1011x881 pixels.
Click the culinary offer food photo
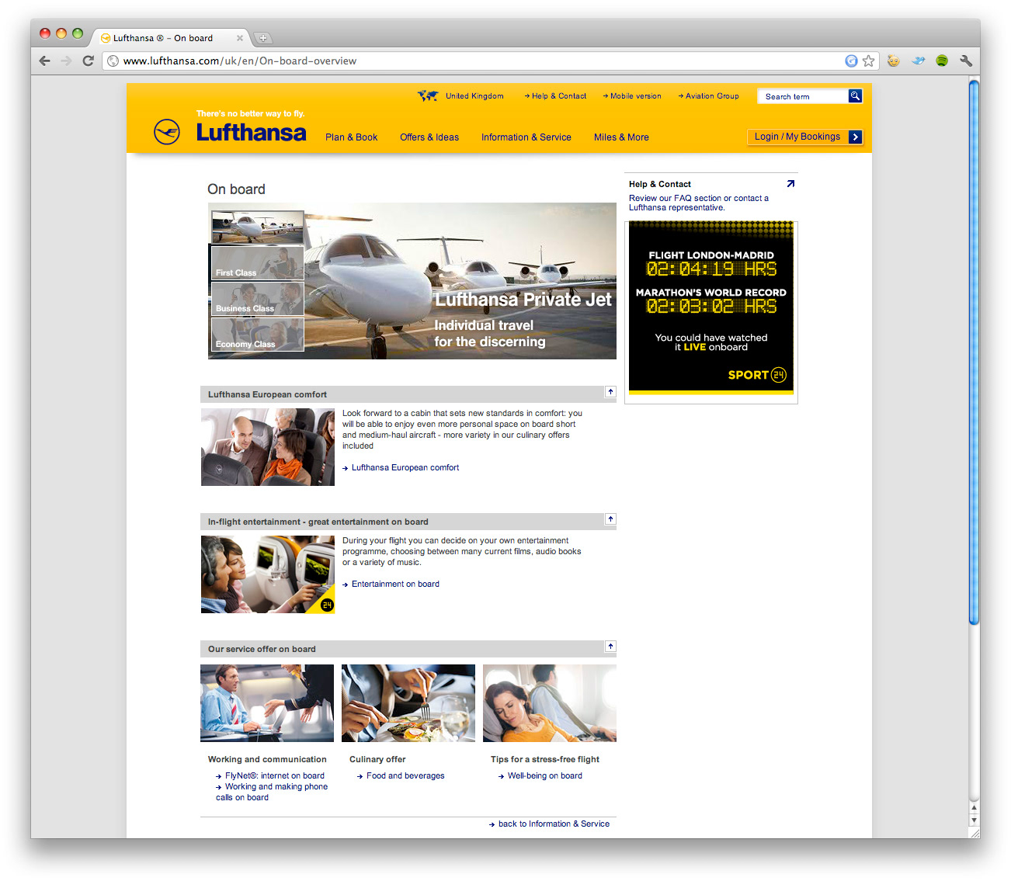tap(408, 703)
